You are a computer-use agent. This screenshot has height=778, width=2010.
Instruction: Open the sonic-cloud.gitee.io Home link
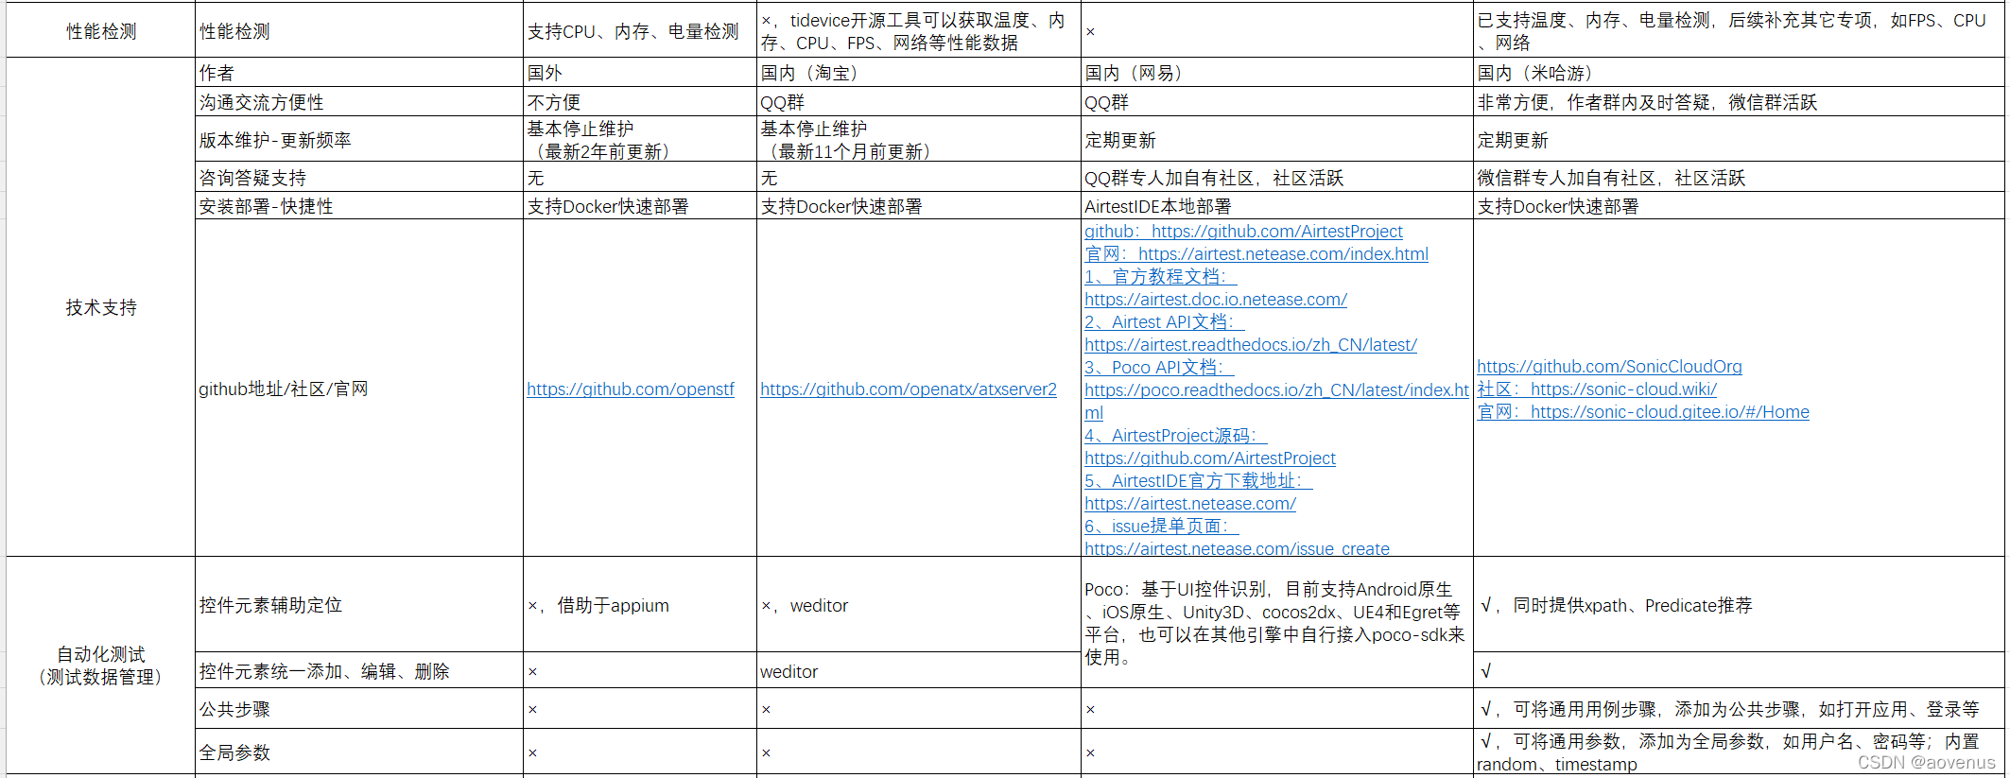(1643, 412)
